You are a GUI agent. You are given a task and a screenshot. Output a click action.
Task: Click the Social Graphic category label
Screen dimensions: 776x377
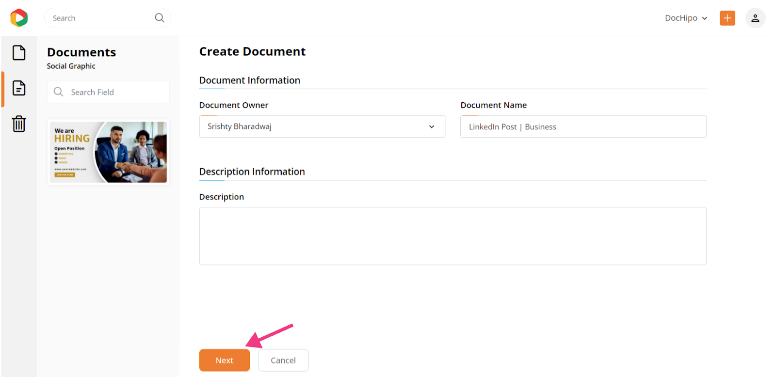pos(71,66)
